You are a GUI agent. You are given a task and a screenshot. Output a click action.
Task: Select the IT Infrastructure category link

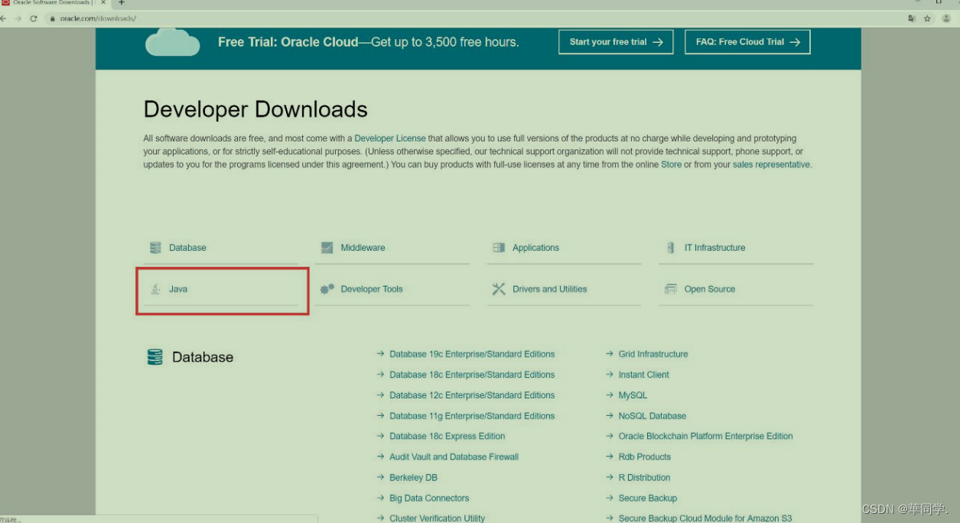[x=714, y=248]
